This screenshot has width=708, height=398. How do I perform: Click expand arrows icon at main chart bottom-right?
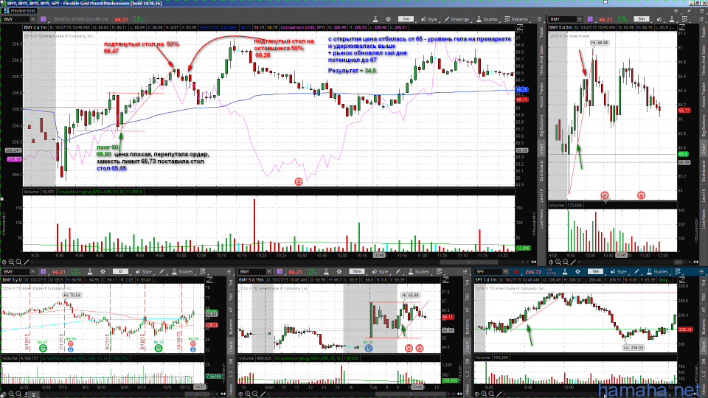(534, 262)
